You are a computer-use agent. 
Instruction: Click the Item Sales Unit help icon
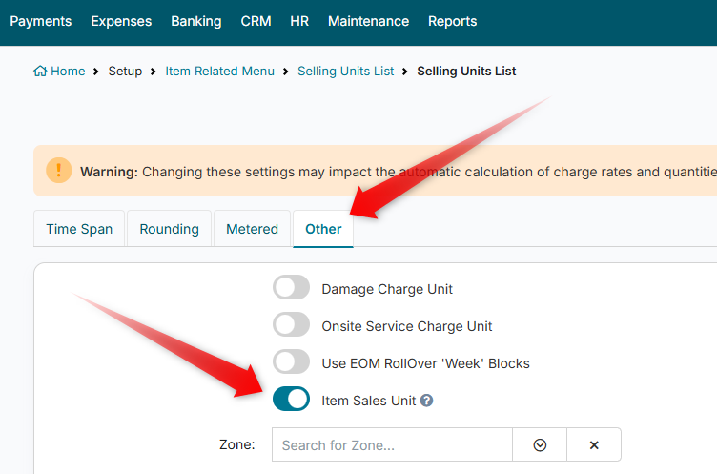click(x=427, y=401)
